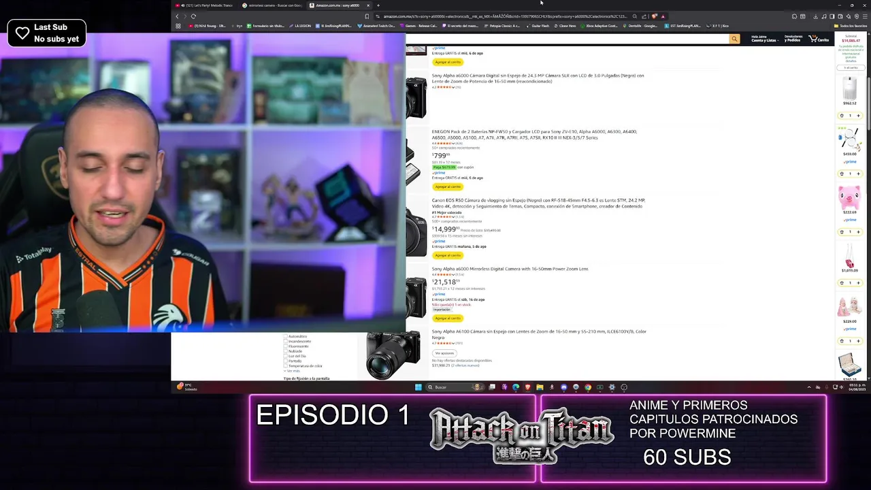Screen dimensions: 871x490
Task: Add ENEGON battery pack to cart
Action: click(x=448, y=186)
